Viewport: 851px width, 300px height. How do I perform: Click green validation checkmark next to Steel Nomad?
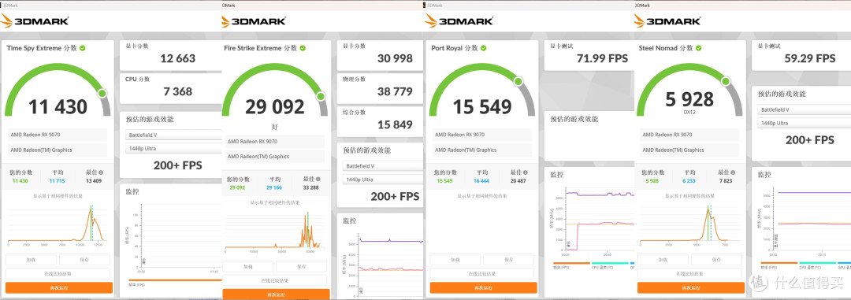[x=697, y=48]
